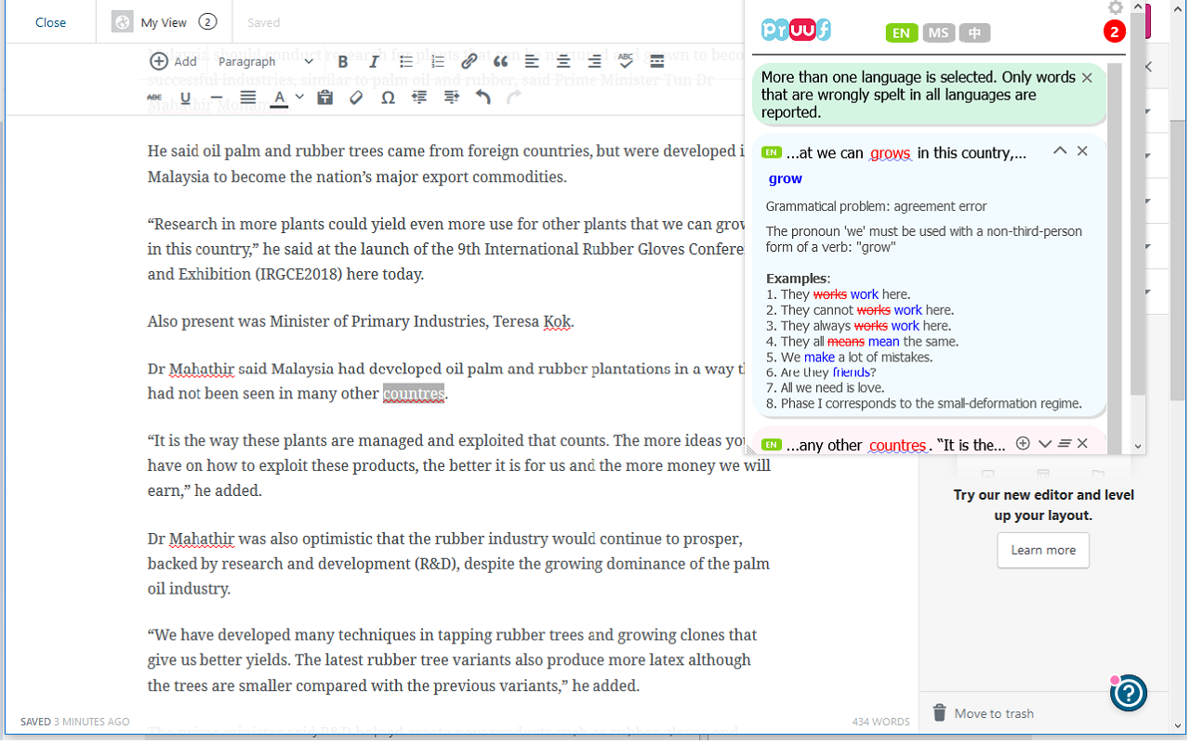Undo the last edit
1190x743 pixels.
pos(483,98)
